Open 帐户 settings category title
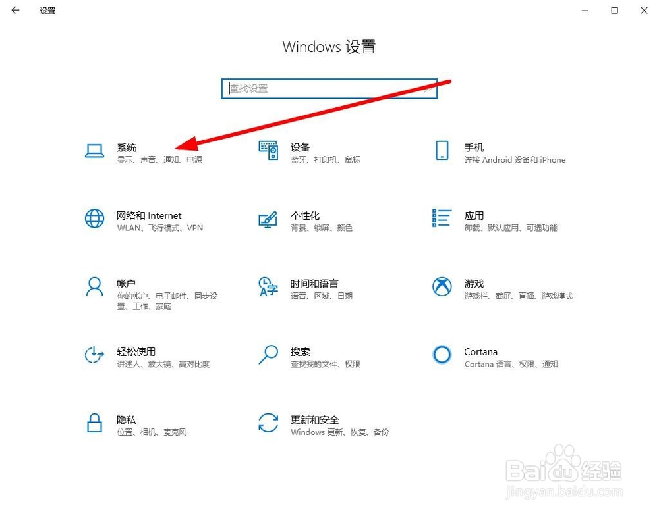659x514 pixels. [126, 284]
